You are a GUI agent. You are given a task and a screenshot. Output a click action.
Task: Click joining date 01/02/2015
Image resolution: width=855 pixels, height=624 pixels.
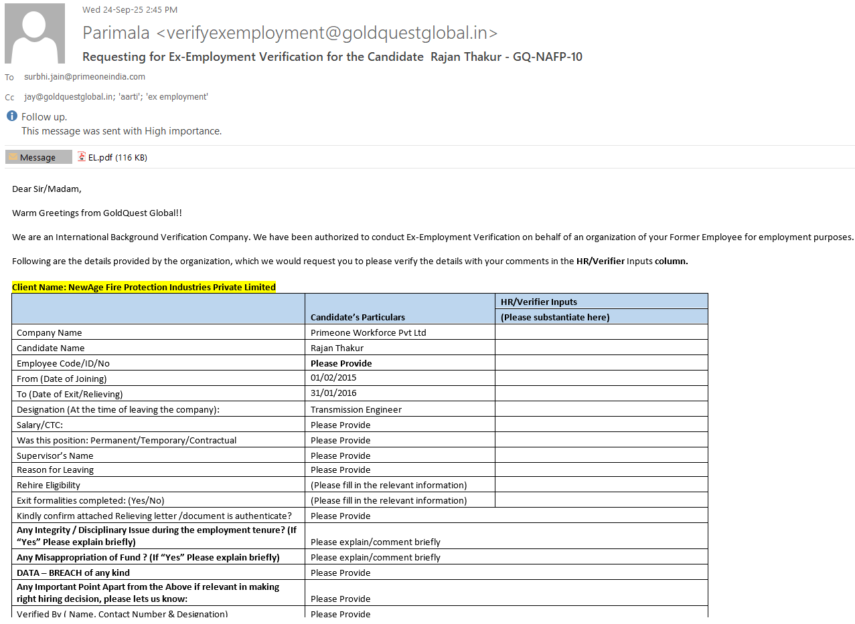333,377
